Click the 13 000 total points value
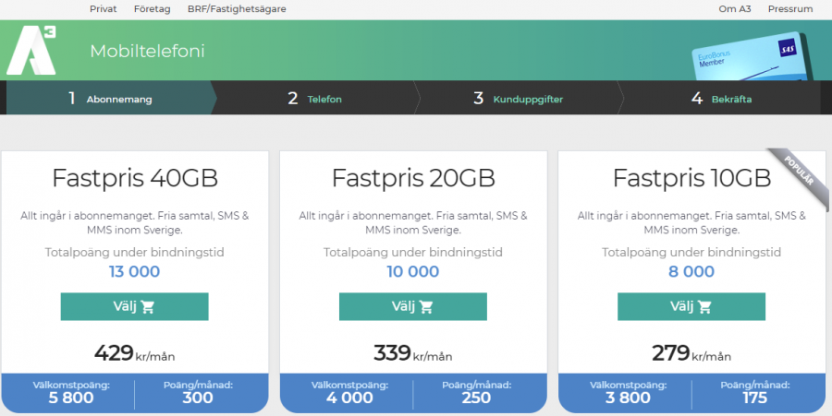This screenshot has height=416, width=832. 134,271
